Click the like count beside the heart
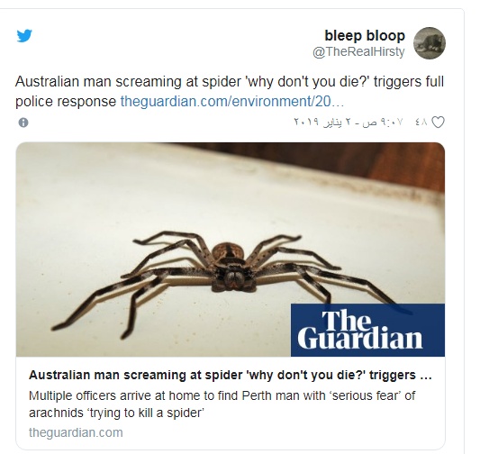 [x=421, y=122]
